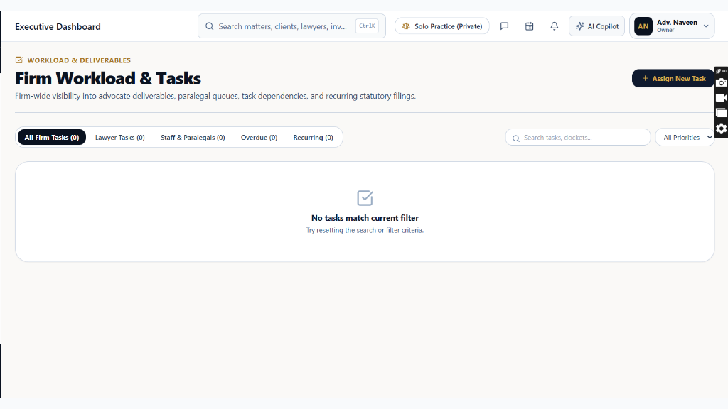The height and width of the screenshot is (409, 728).
Task: Switch to Lawyer Tasks (0) tab
Action: click(119, 137)
